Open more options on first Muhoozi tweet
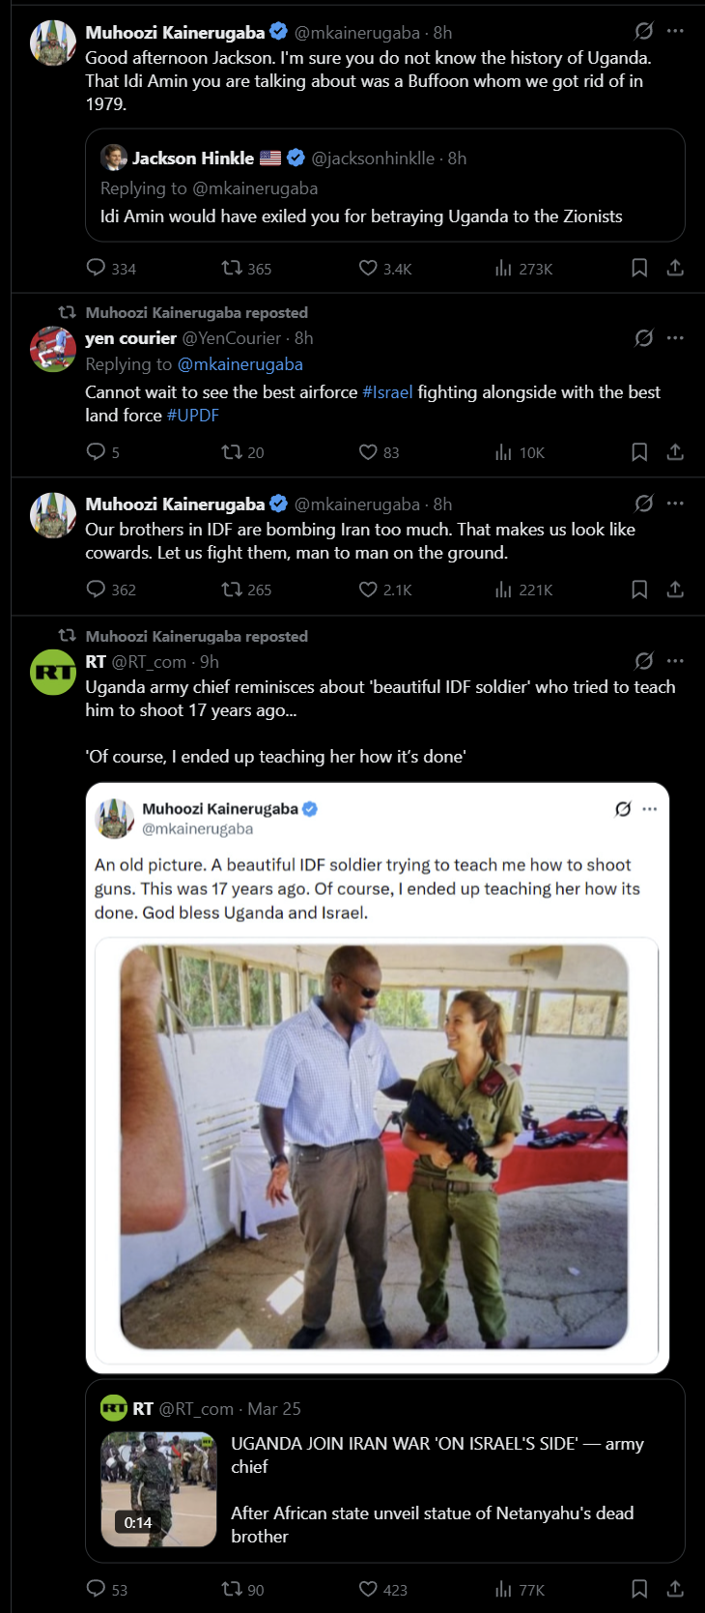Screen dimensions: 705x1613 click(x=675, y=31)
